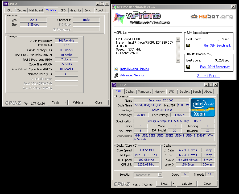Screen dimensions: 239x194
Task: Run the 32M Benchmark
Action: 217,46
